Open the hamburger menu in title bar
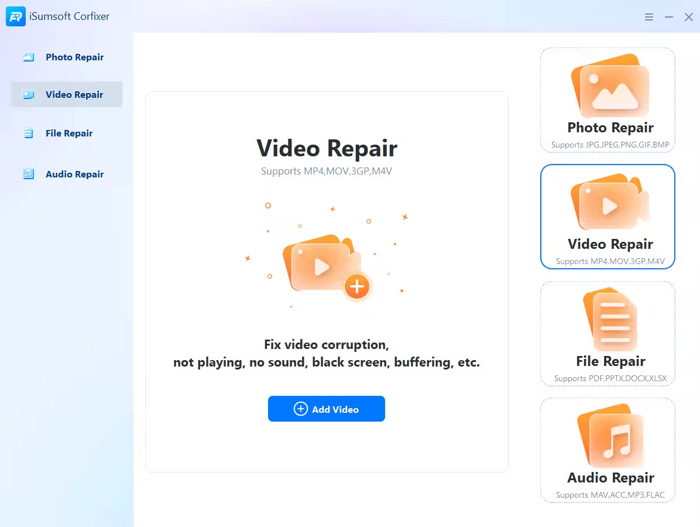The width and height of the screenshot is (700, 527). pyautogui.click(x=649, y=17)
